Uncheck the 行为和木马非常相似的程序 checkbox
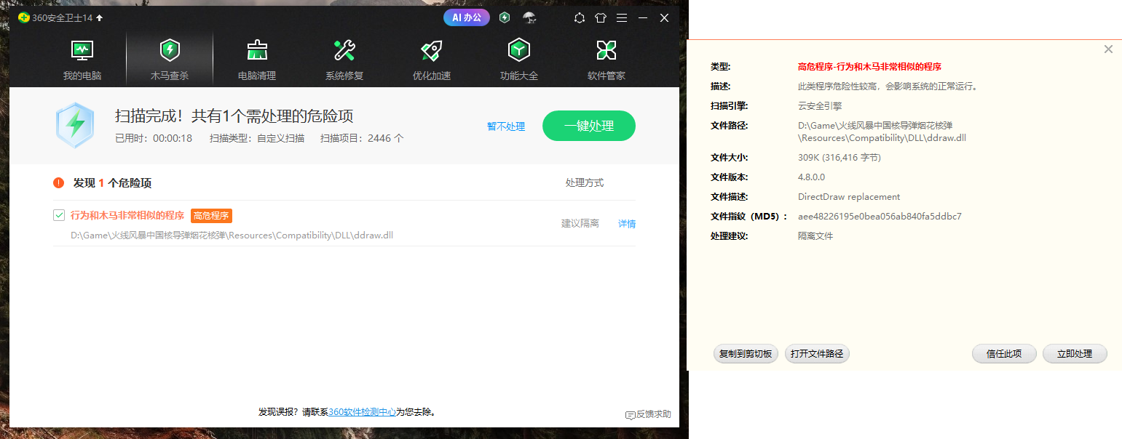1122x439 pixels. coord(59,215)
